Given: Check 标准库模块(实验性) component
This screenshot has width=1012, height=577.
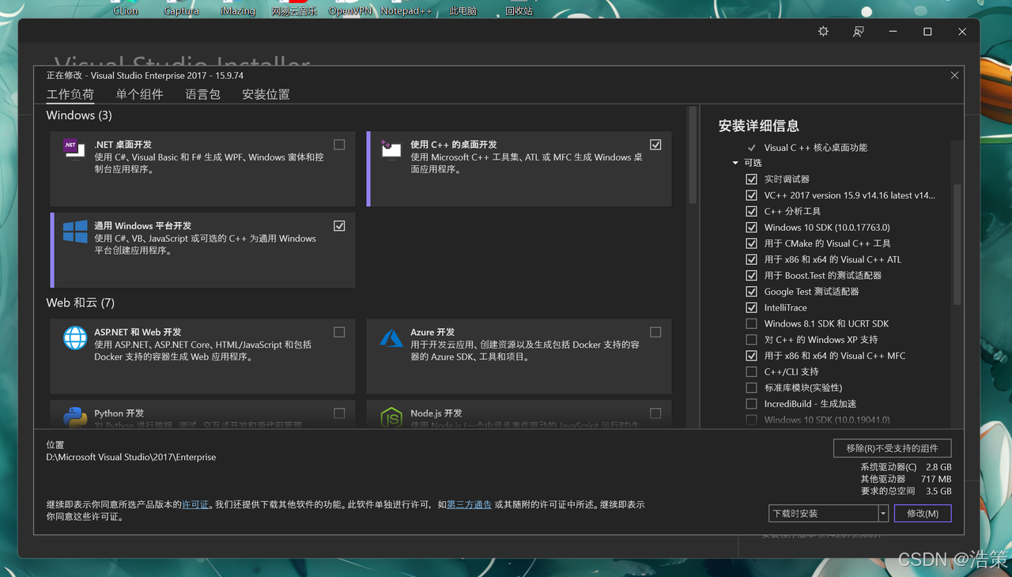Looking at the screenshot, I should [751, 388].
